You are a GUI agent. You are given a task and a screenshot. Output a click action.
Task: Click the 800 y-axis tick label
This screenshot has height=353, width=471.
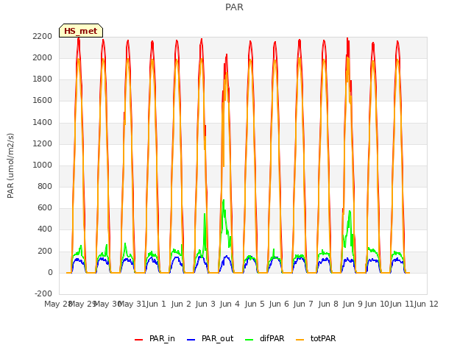45,187
